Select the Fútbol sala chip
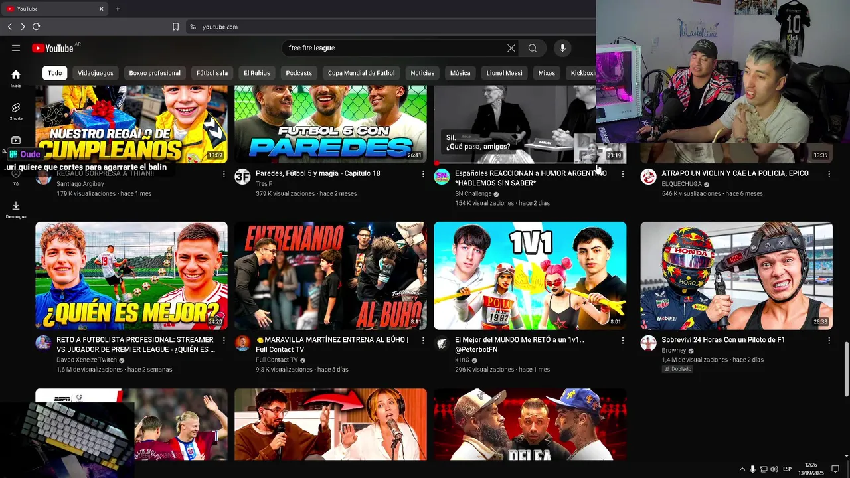850x478 pixels. tap(212, 73)
